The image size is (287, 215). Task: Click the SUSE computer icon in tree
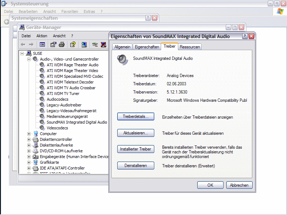pyautogui.click(x=29, y=53)
